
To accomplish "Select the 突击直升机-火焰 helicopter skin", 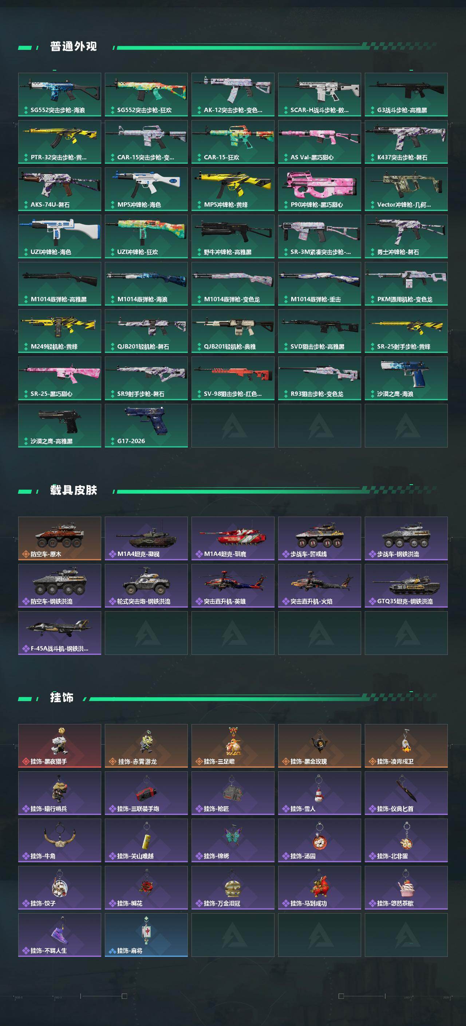I will 319,586.
